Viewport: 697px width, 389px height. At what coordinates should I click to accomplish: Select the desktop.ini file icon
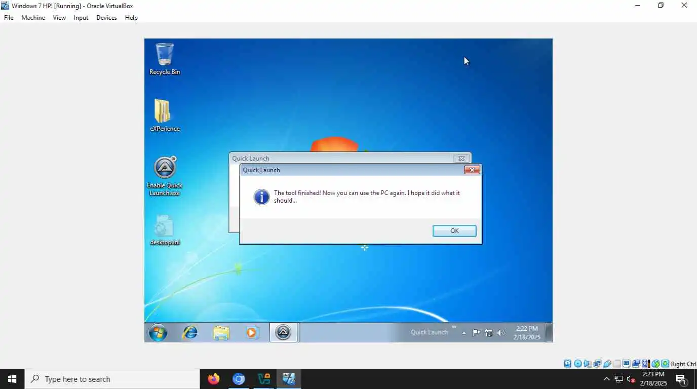pos(165,230)
